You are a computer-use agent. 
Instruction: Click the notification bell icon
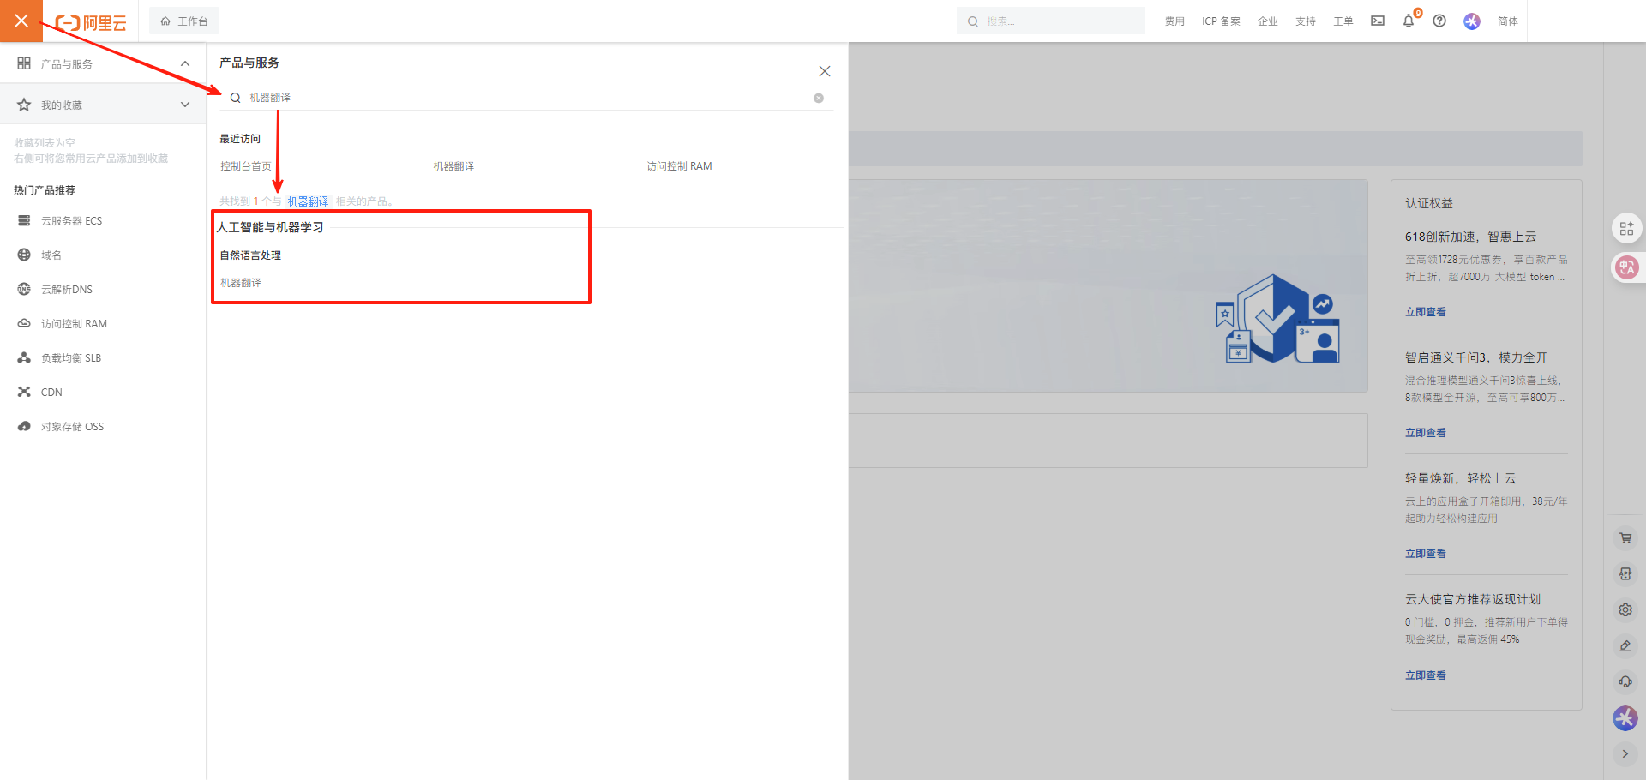(1408, 21)
